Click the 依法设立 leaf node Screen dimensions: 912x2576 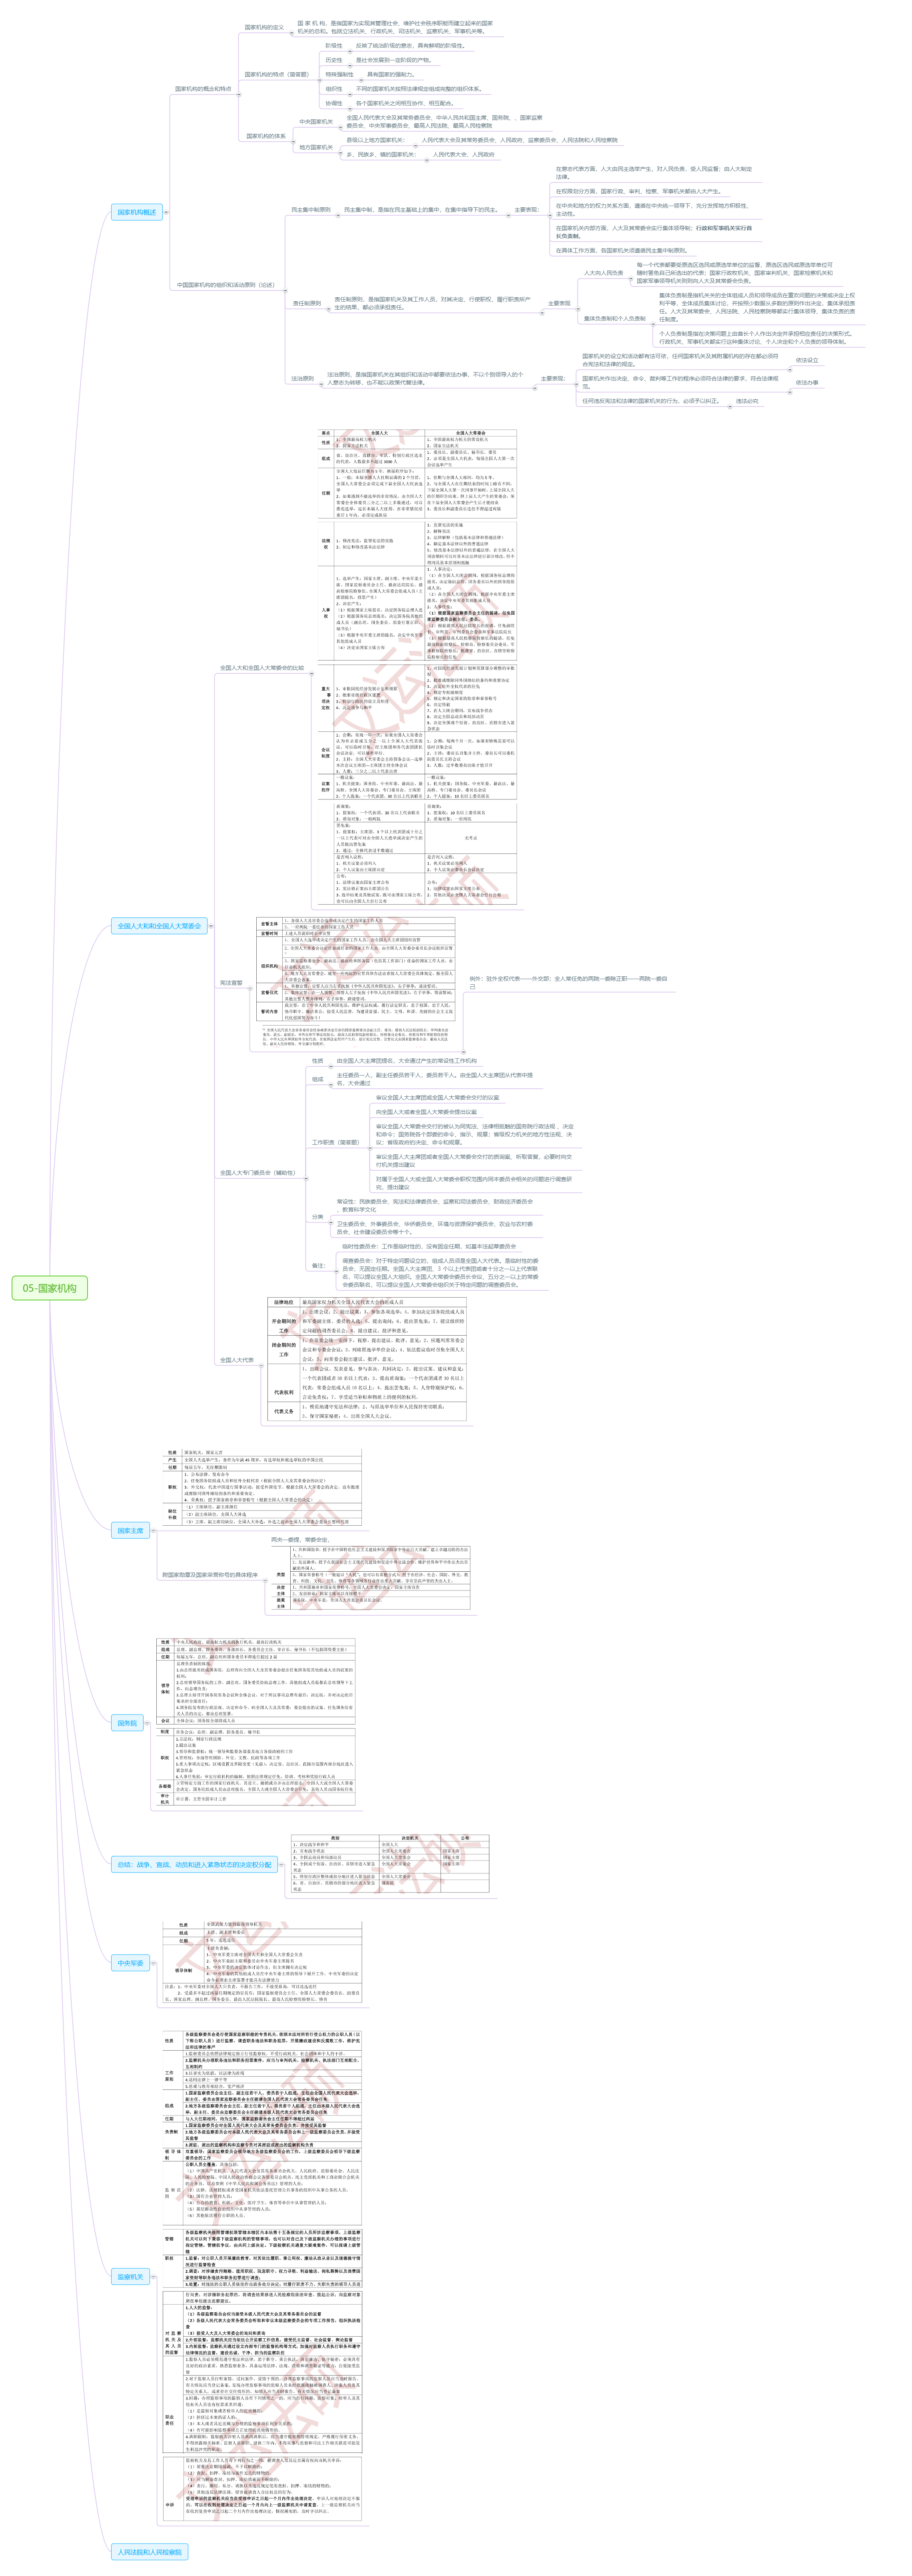pos(807,360)
